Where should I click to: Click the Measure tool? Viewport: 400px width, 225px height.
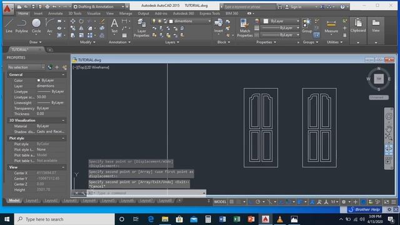[331, 26]
